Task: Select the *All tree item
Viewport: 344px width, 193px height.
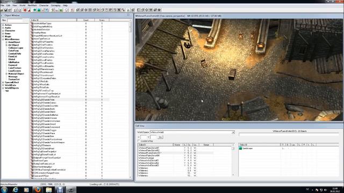Action: pos(7,91)
